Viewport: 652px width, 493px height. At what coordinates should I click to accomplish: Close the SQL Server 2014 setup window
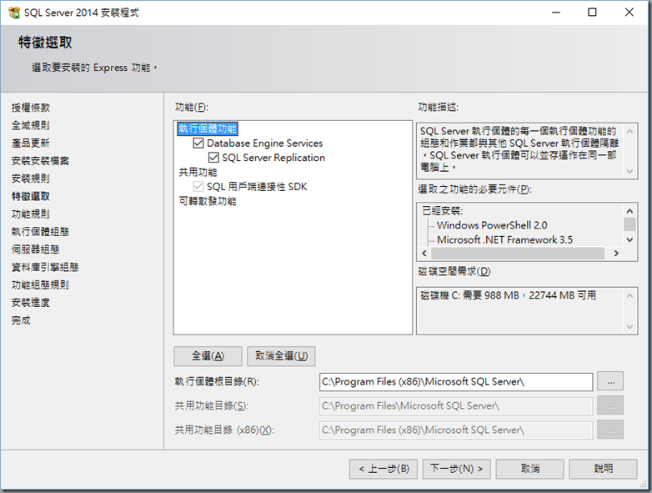tap(629, 13)
